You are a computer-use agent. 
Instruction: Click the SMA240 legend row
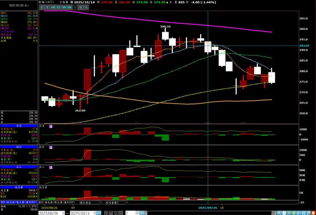pos(19,29)
